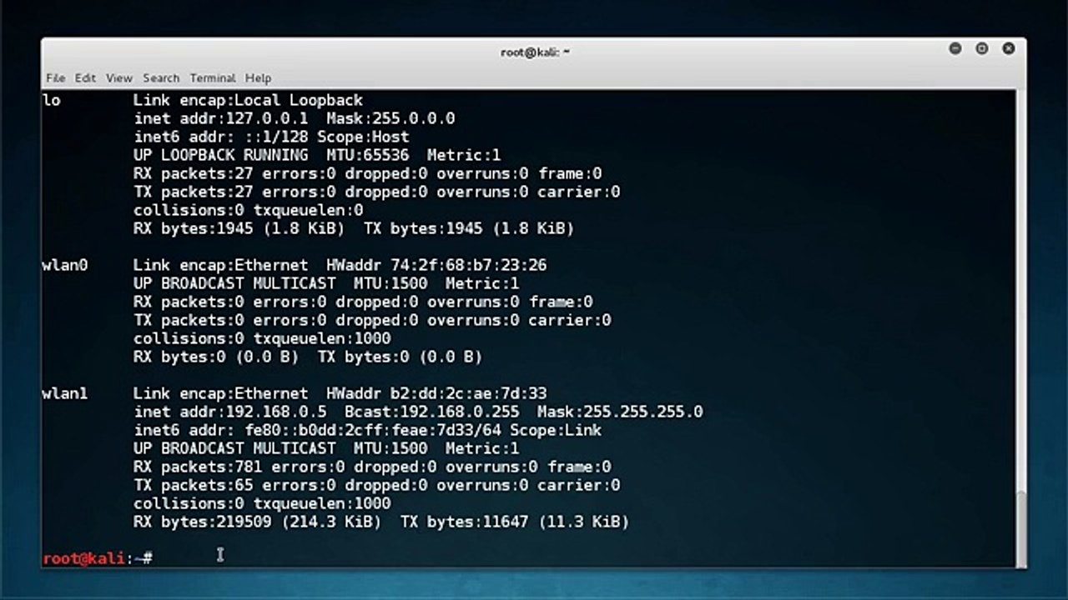Click the 'wlan1' interface name
This screenshot has width=1068, height=600.
64,393
